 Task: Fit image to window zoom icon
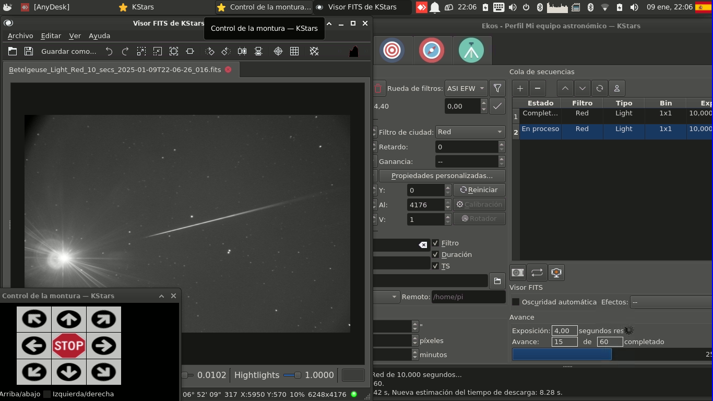[174, 51]
